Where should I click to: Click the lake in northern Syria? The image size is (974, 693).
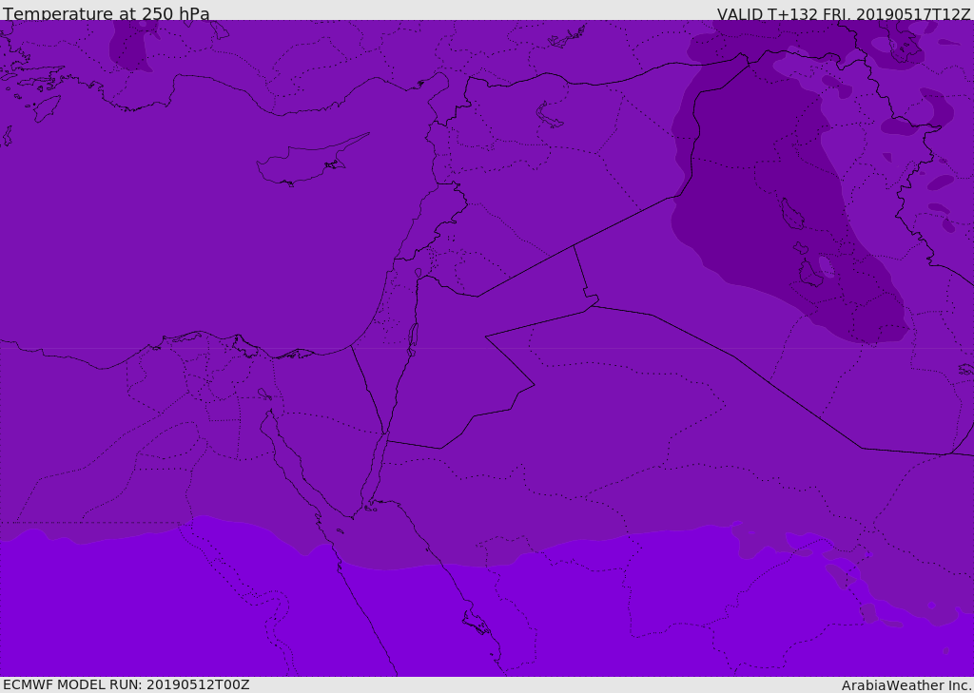point(550,116)
